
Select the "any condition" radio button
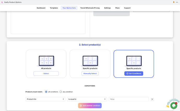pos(61,92)
